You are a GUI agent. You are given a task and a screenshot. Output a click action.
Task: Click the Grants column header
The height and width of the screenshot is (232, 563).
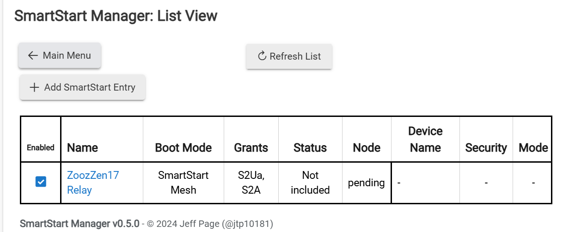click(x=251, y=148)
